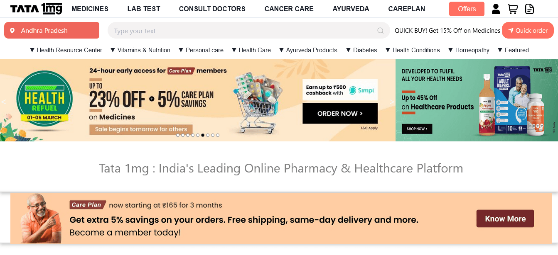Click the Order Now banner button
Screen dimensions: 558x255
[x=340, y=114]
